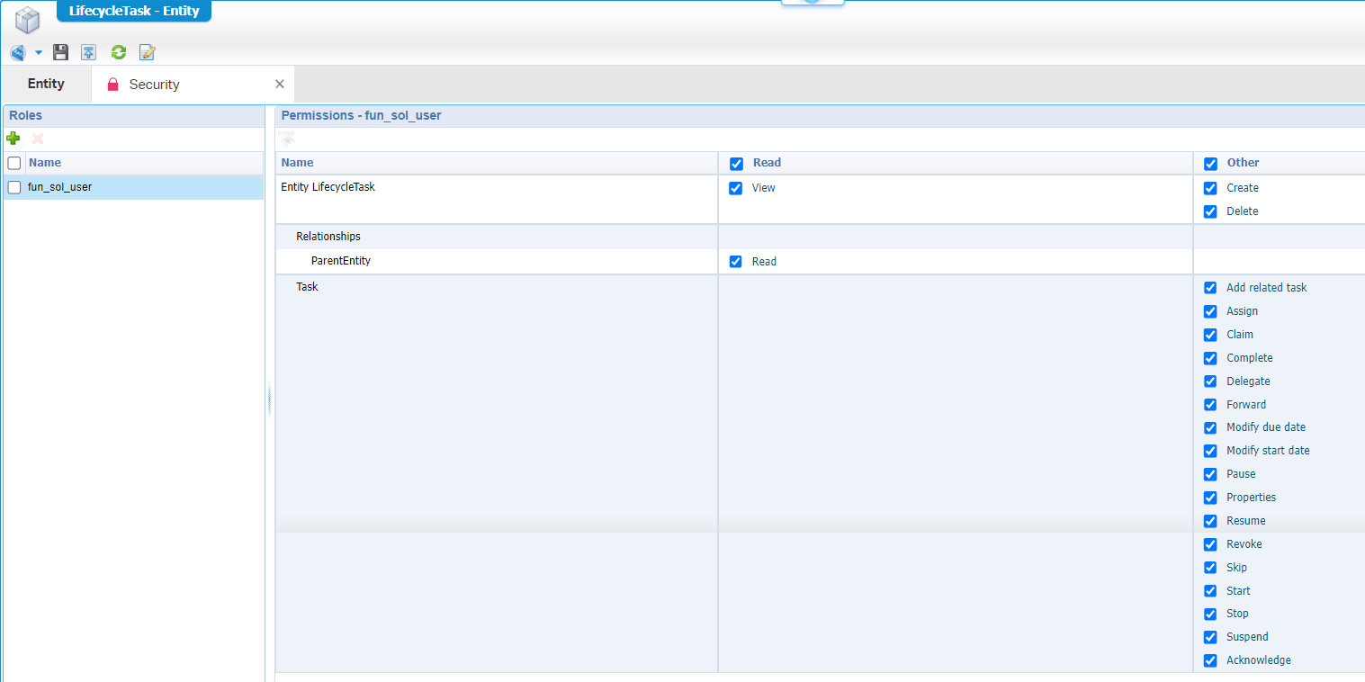Disable the Acknowledge task permission

(x=1210, y=660)
